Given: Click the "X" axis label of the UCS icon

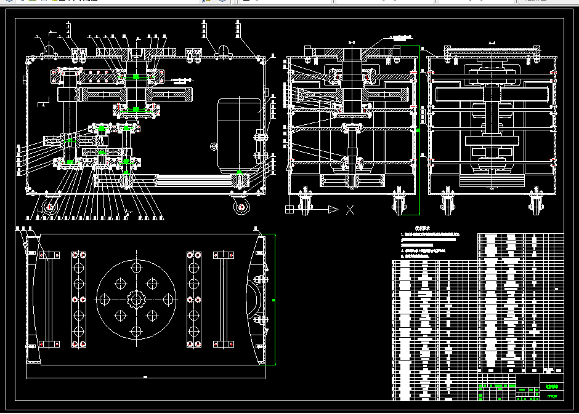Looking at the screenshot, I should pos(350,210).
